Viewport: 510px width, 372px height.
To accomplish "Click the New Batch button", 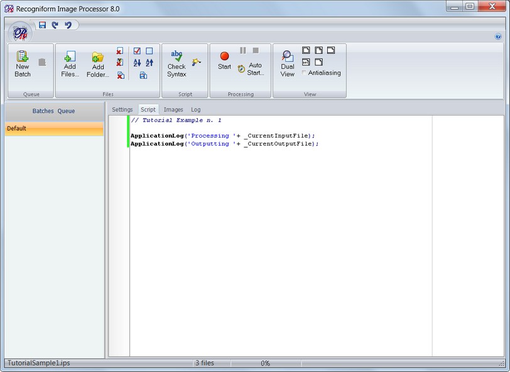I will 23,64.
